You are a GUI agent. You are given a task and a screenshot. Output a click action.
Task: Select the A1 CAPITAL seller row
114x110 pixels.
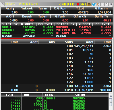[83, 33]
